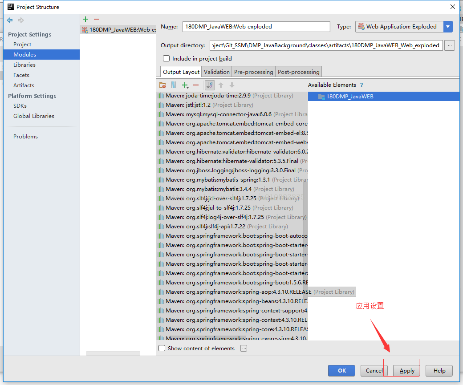Image resolution: width=463 pixels, height=385 pixels.
Task: Switch to Validation tab
Action: point(217,72)
